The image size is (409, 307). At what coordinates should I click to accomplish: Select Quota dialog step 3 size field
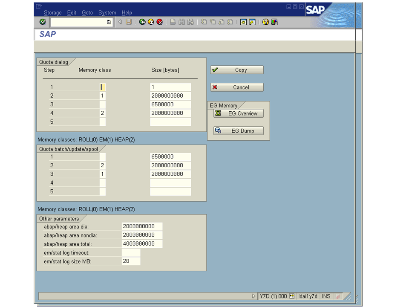point(170,104)
